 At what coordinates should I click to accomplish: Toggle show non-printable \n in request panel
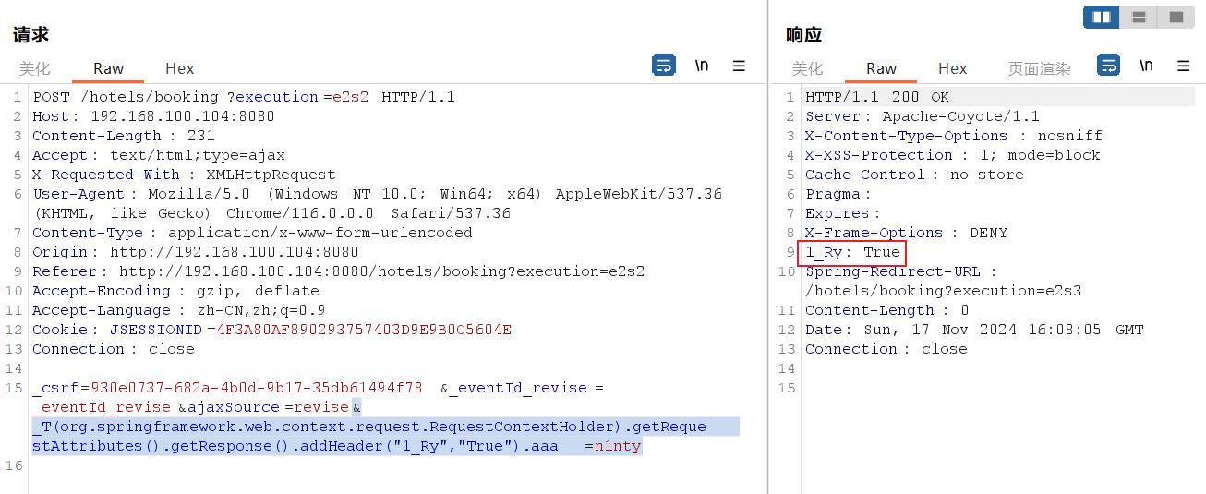(702, 66)
